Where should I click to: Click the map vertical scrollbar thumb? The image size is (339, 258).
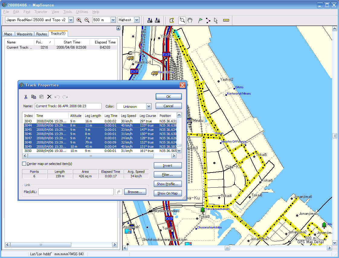click(334, 136)
